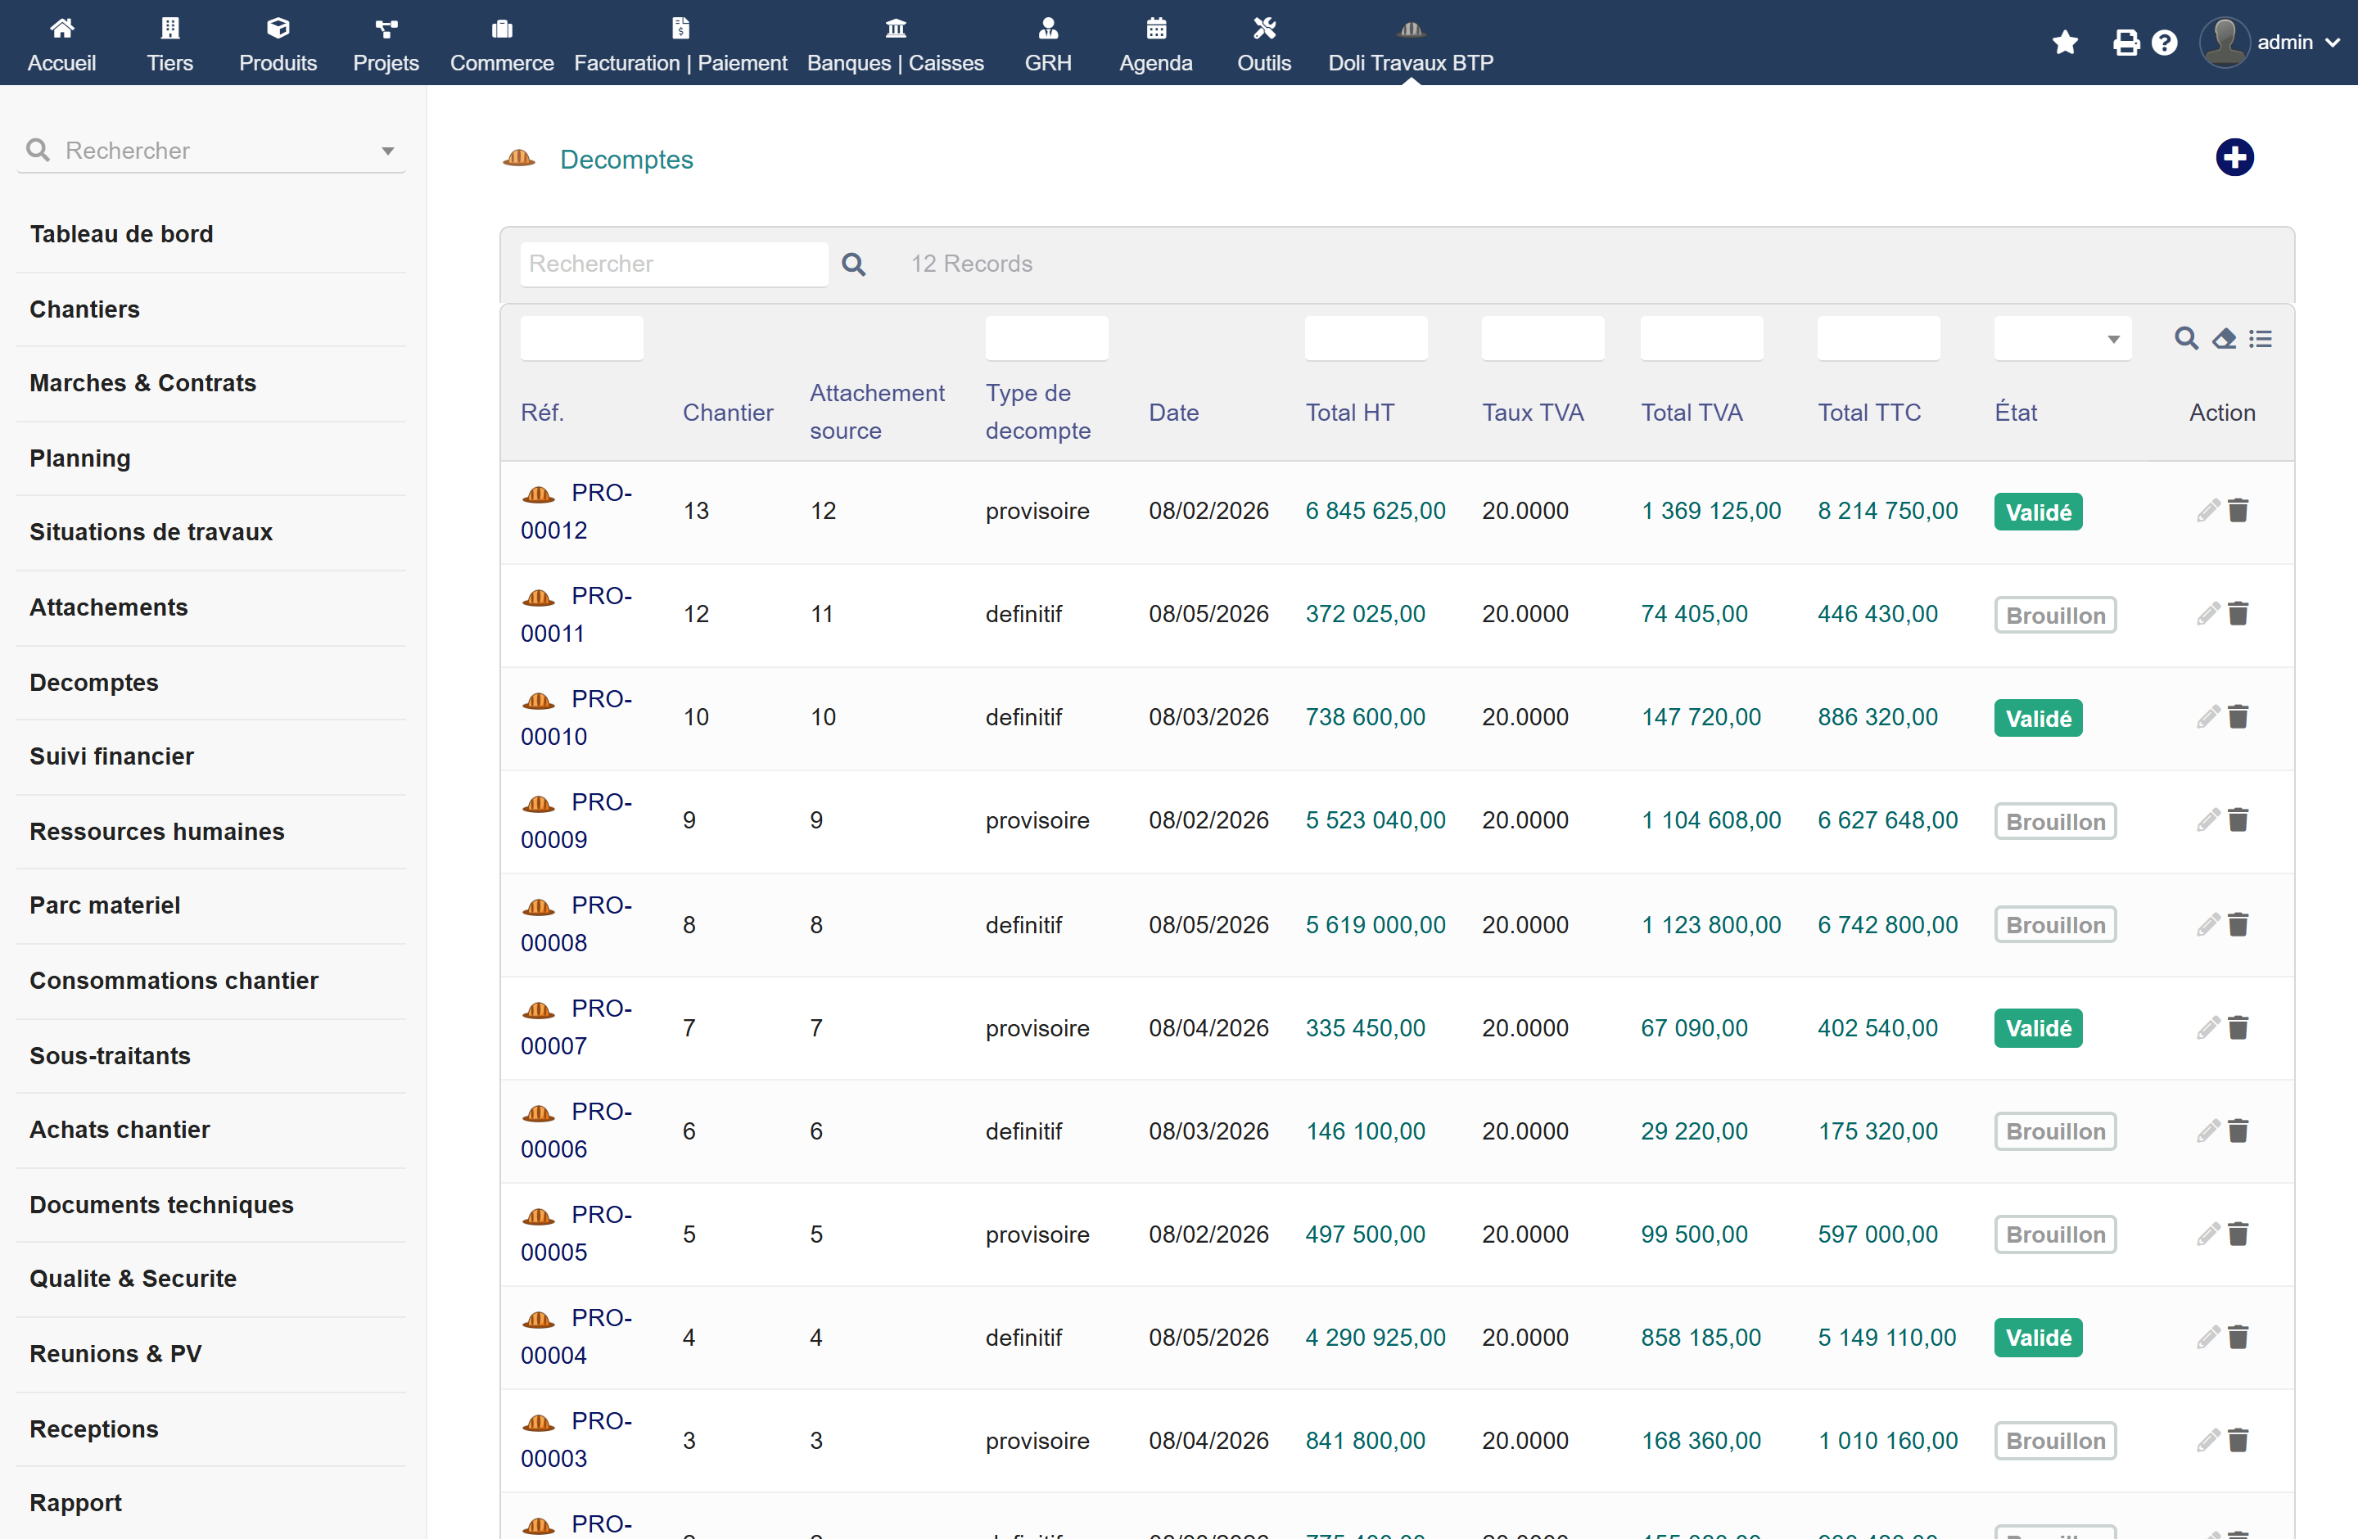Sort by the Total HT column header
The width and height of the screenshot is (2358, 1539).
1349,413
